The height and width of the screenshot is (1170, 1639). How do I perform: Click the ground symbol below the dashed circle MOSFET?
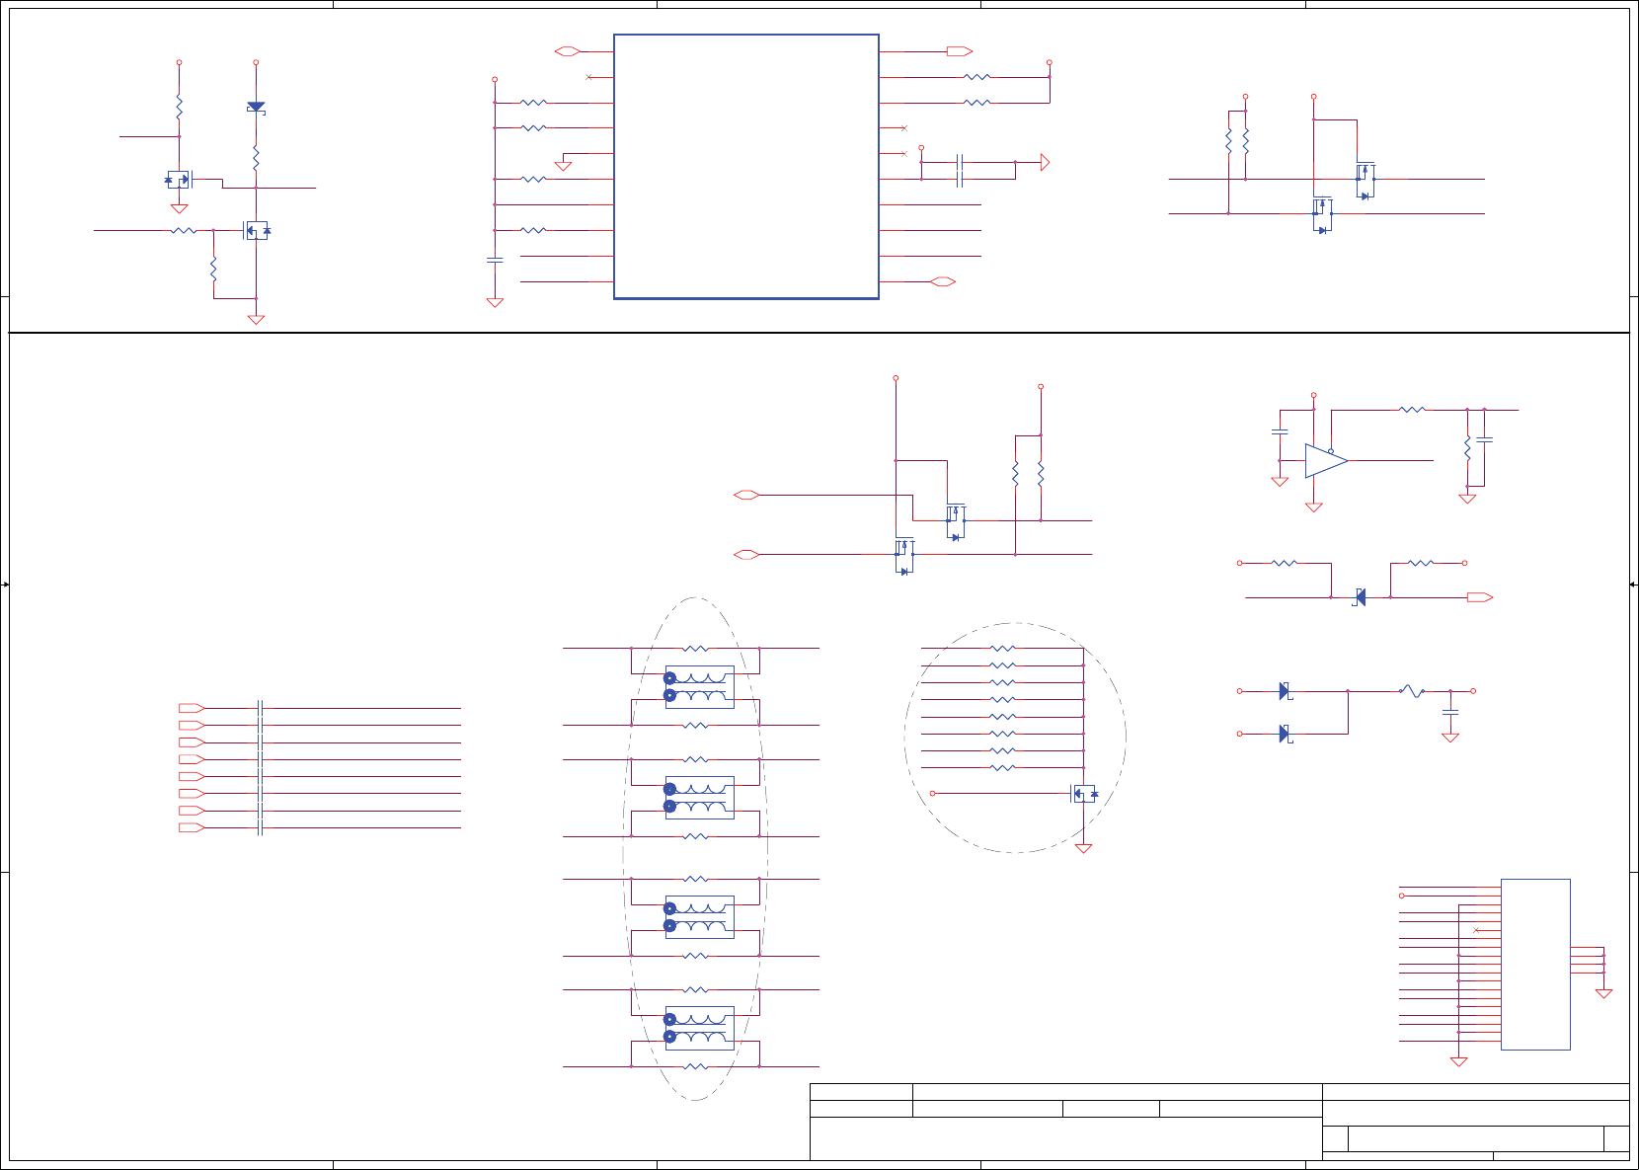[1083, 848]
